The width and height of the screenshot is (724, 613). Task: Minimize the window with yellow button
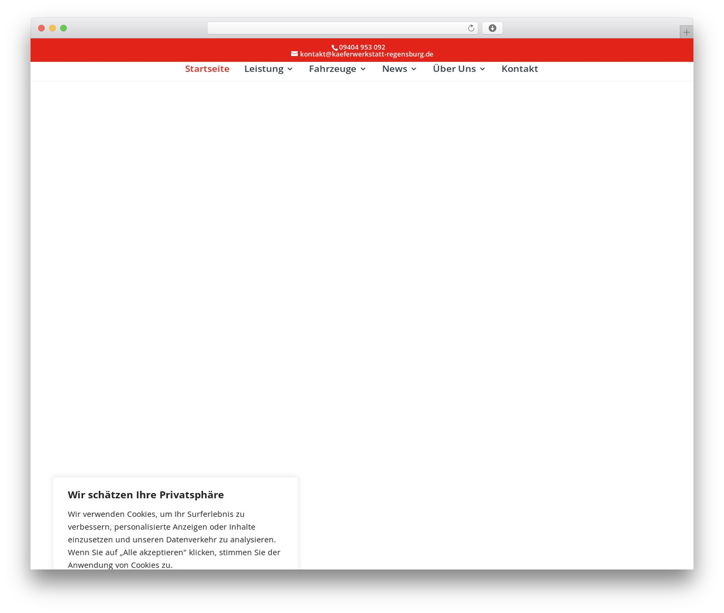pos(53,28)
